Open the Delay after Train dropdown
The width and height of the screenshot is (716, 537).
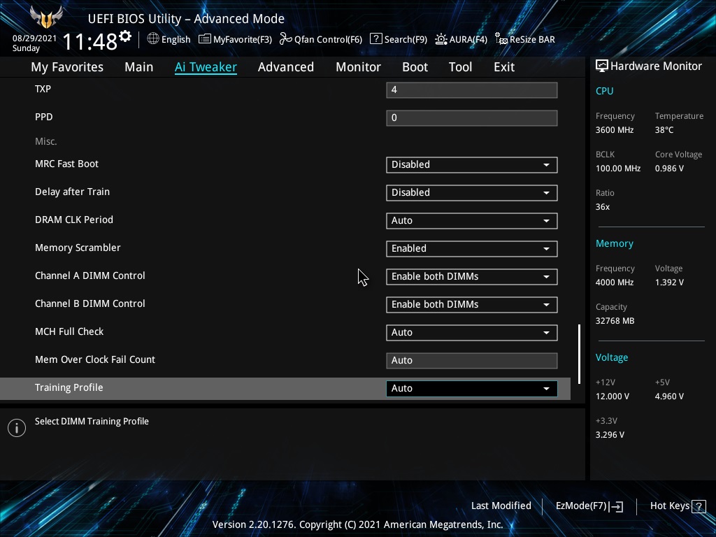pos(472,193)
